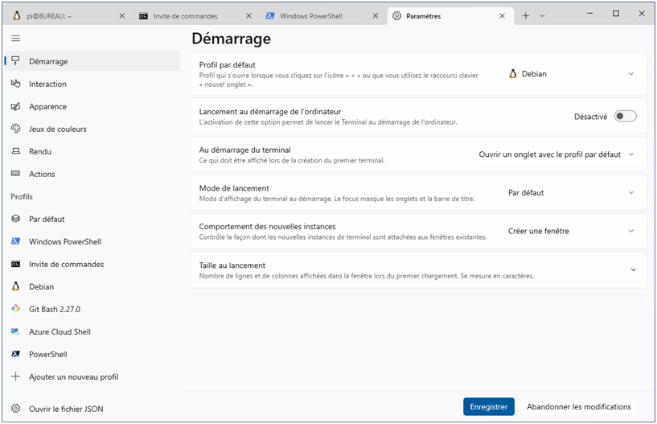Select the Apparence sidebar icon

pyautogui.click(x=15, y=106)
